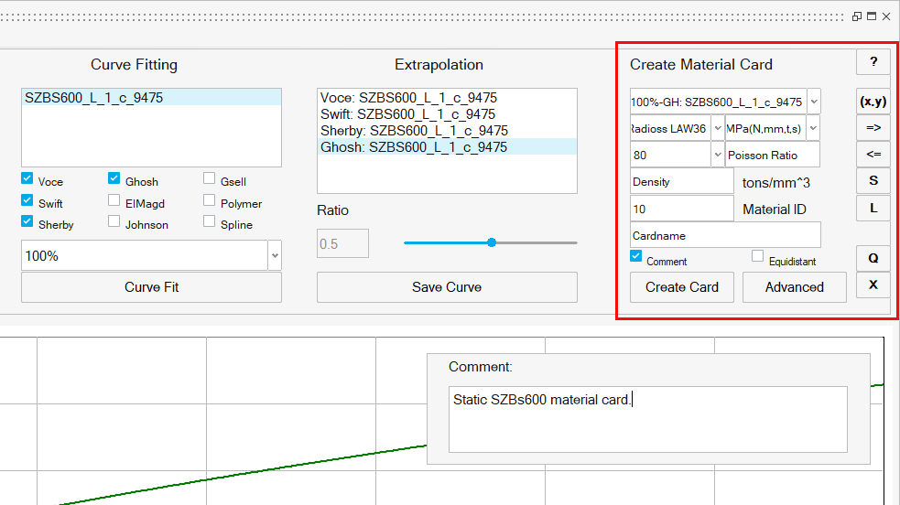Click the Q button in side toolbar

point(873,259)
